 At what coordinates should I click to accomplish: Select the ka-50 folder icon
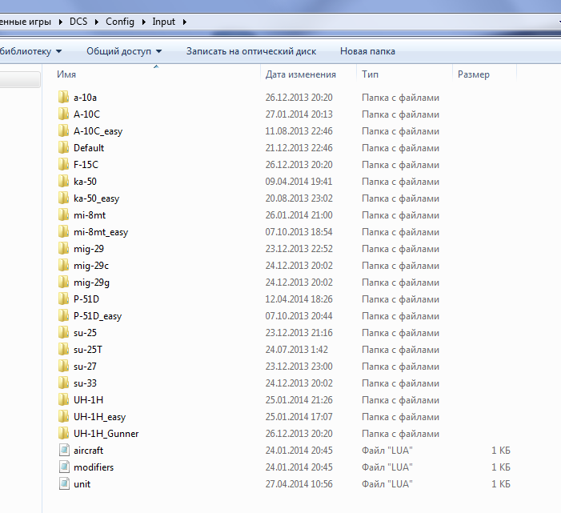[64, 182]
